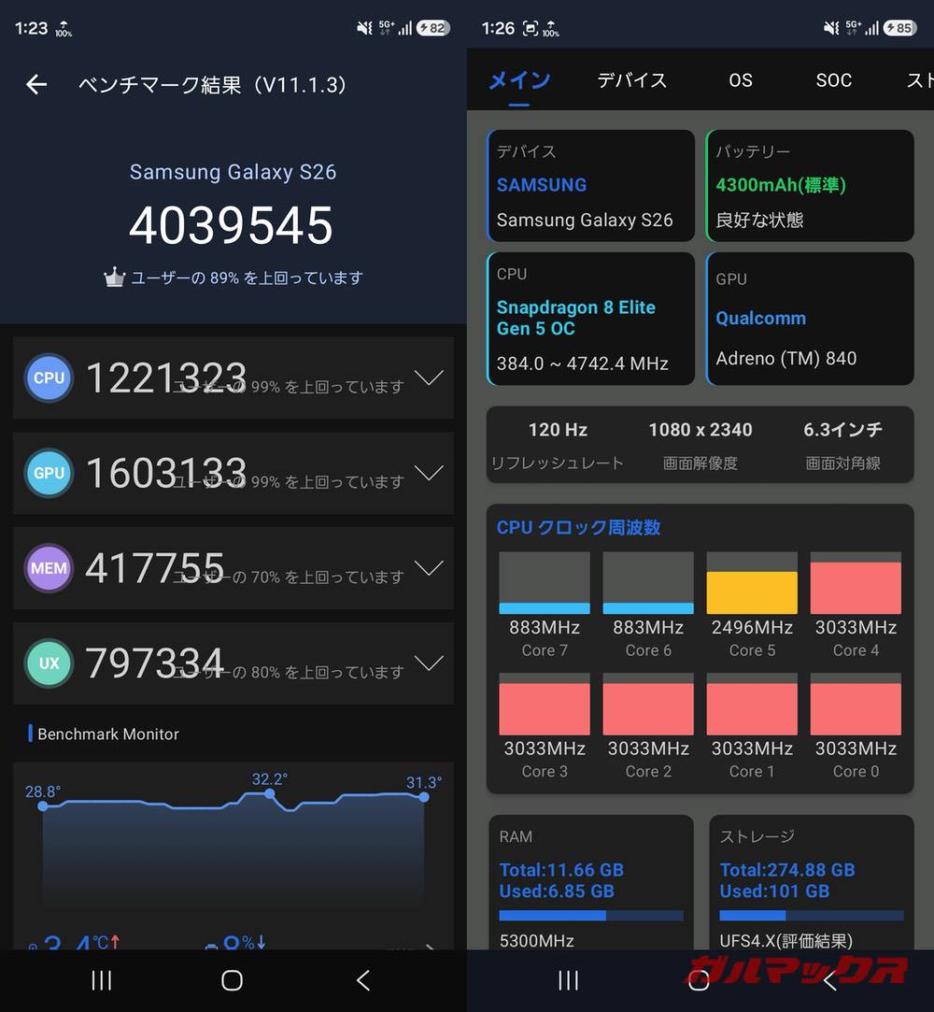Screen dimensions: 934x1012
Task: Tap left phone's home navigation button
Action: [x=233, y=980]
